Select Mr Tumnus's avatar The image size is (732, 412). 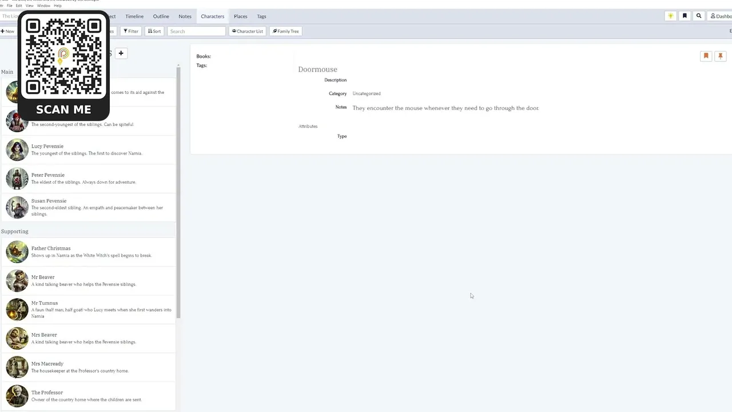point(17,310)
